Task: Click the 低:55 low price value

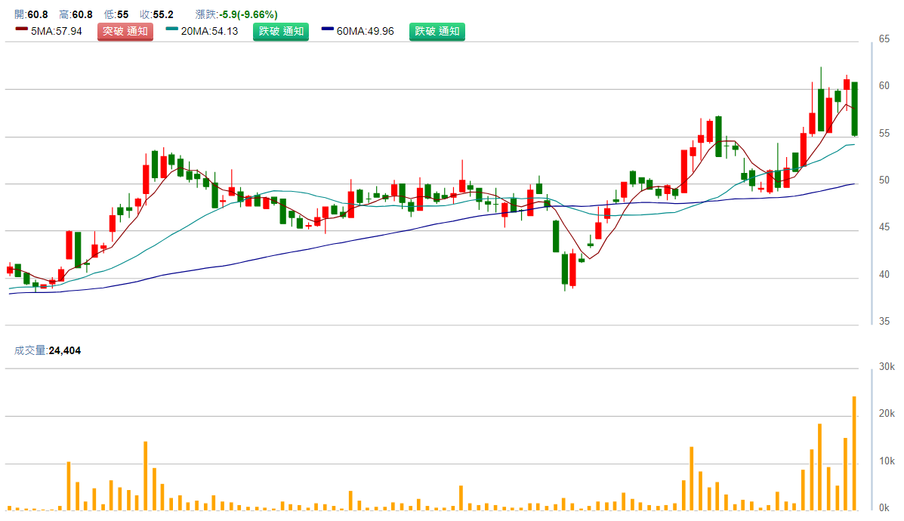Action: click(116, 14)
